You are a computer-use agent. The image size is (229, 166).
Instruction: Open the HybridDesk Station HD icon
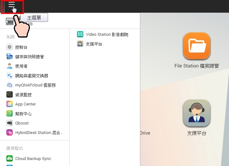(10, 132)
